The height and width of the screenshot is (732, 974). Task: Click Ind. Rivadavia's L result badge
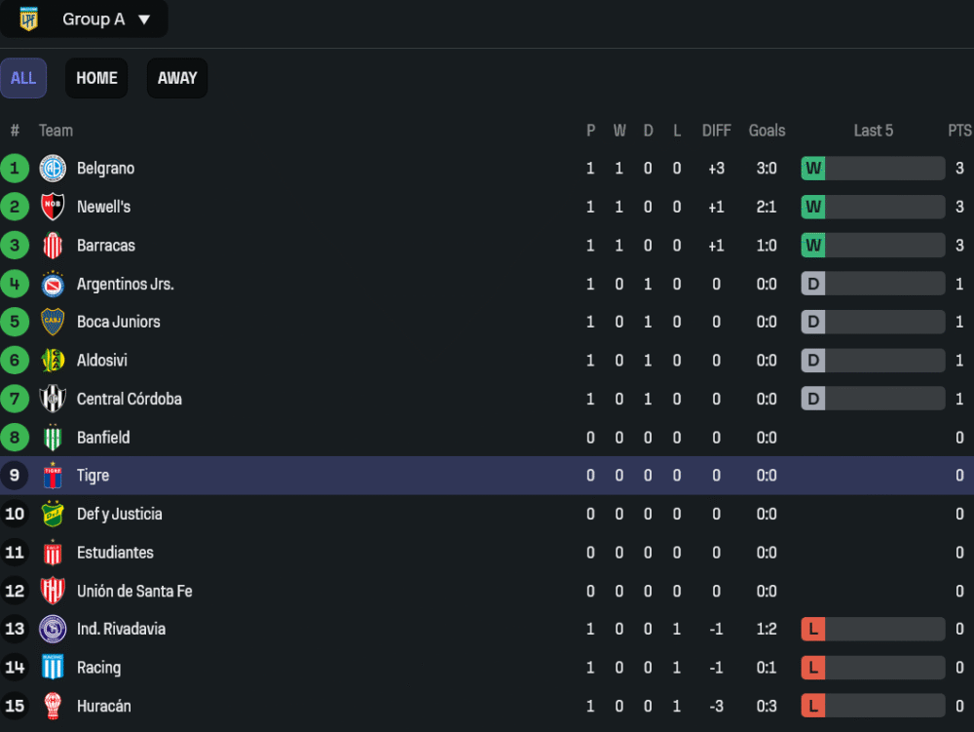[813, 630]
